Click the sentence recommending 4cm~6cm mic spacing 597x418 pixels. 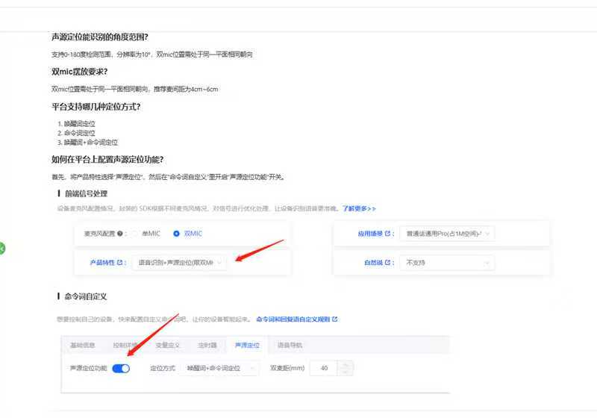[135, 89]
